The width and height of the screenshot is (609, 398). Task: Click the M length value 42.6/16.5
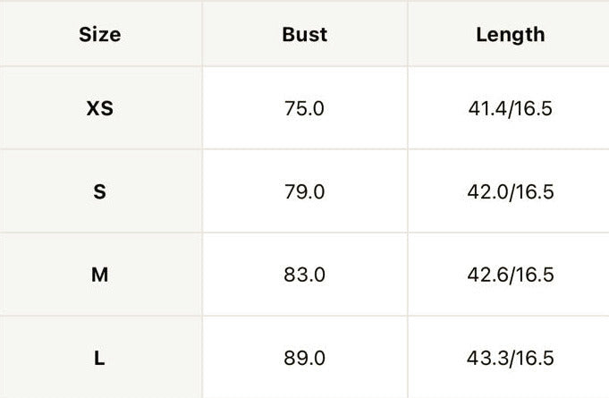pyautogui.click(x=511, y=275)
